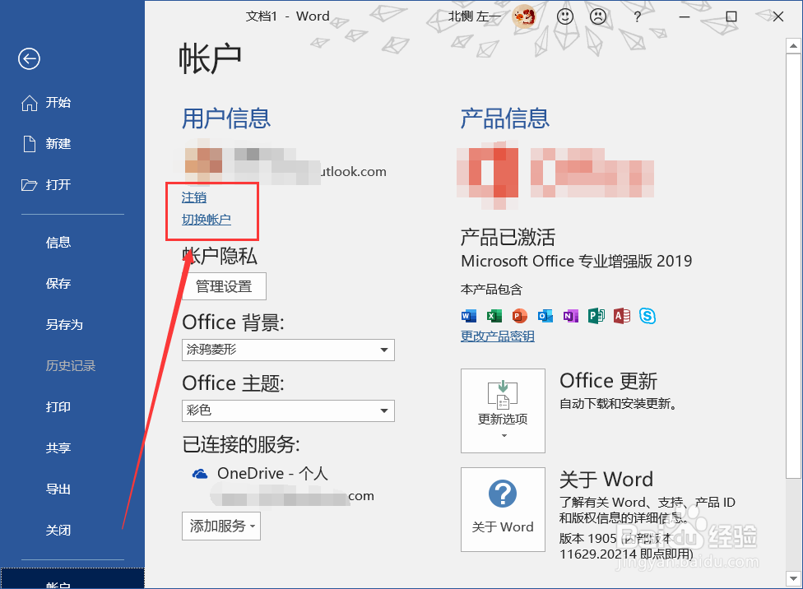Viewport: 803px width, 589px height.
Task: Click the Publisher product icon
Action: click(x=596, y=316)
